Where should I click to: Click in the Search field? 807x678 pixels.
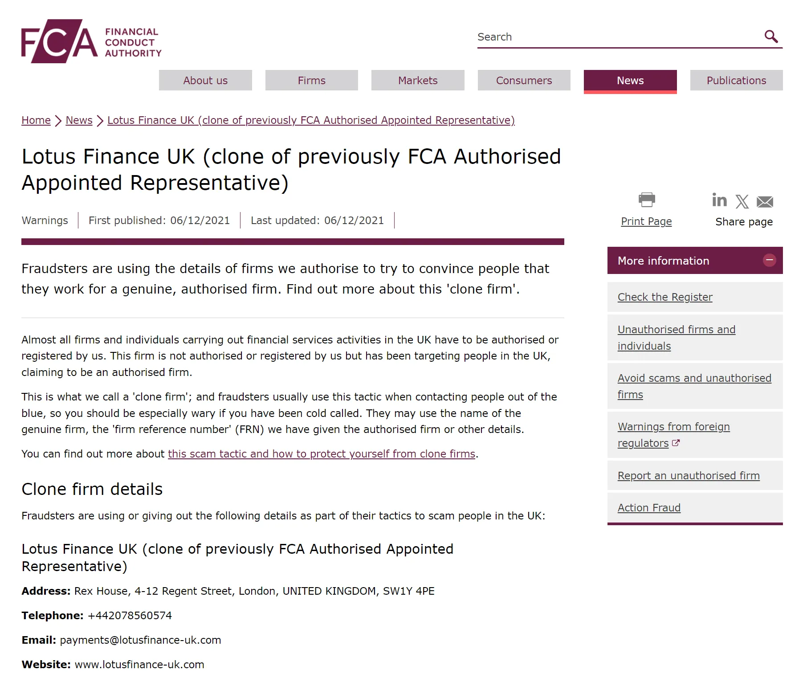tap(619, 37)
